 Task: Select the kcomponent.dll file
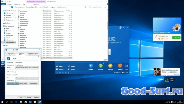pos(24,23)
